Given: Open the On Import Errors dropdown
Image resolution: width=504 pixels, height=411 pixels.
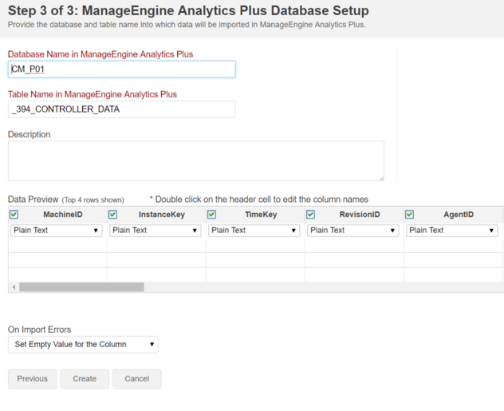Looking at the screenshot, I should [83, 345].
